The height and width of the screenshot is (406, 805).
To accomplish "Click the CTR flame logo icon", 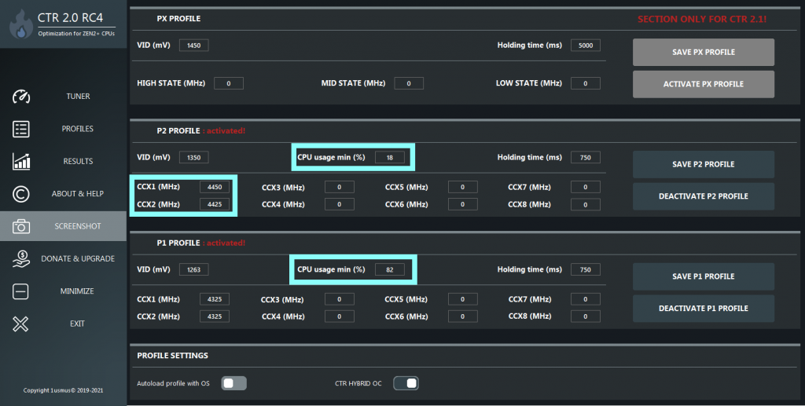I will pyautogui.click(x=20, y=24).
